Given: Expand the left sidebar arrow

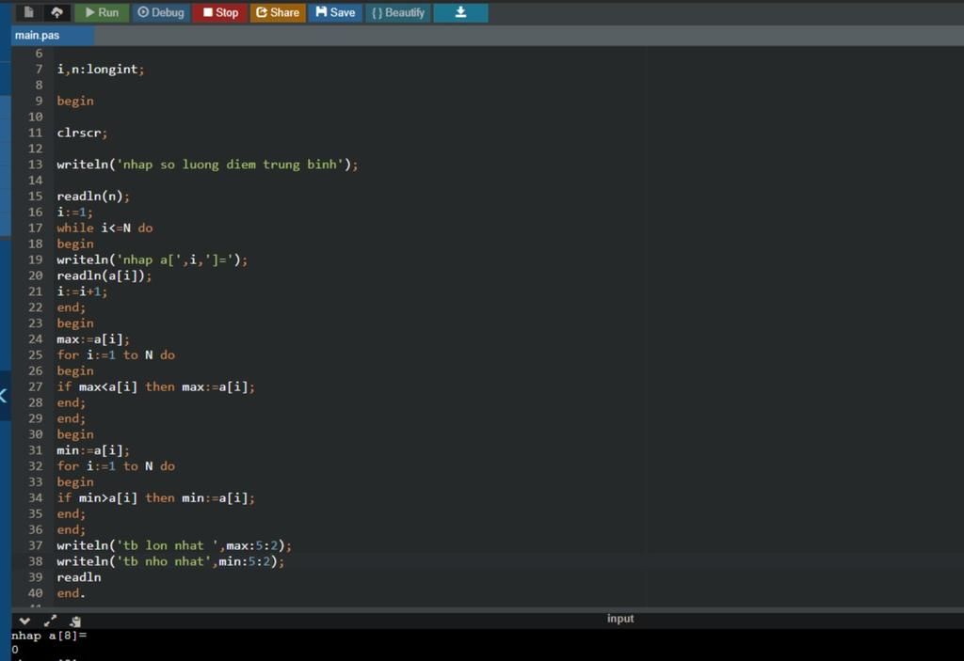Looking at the screenshot, I should click(x=4, y=395).
